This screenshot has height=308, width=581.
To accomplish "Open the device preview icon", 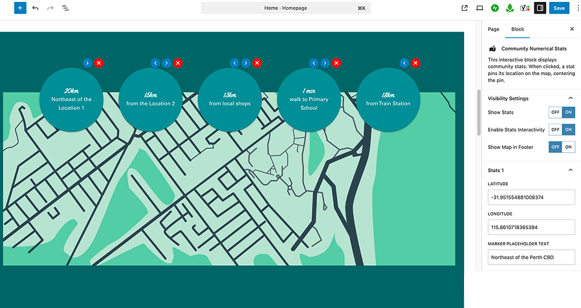I will click(479, 8).
